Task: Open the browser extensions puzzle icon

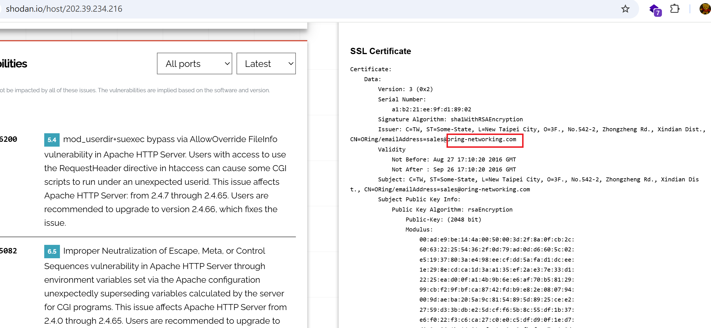Action: [x=674, y=9]
